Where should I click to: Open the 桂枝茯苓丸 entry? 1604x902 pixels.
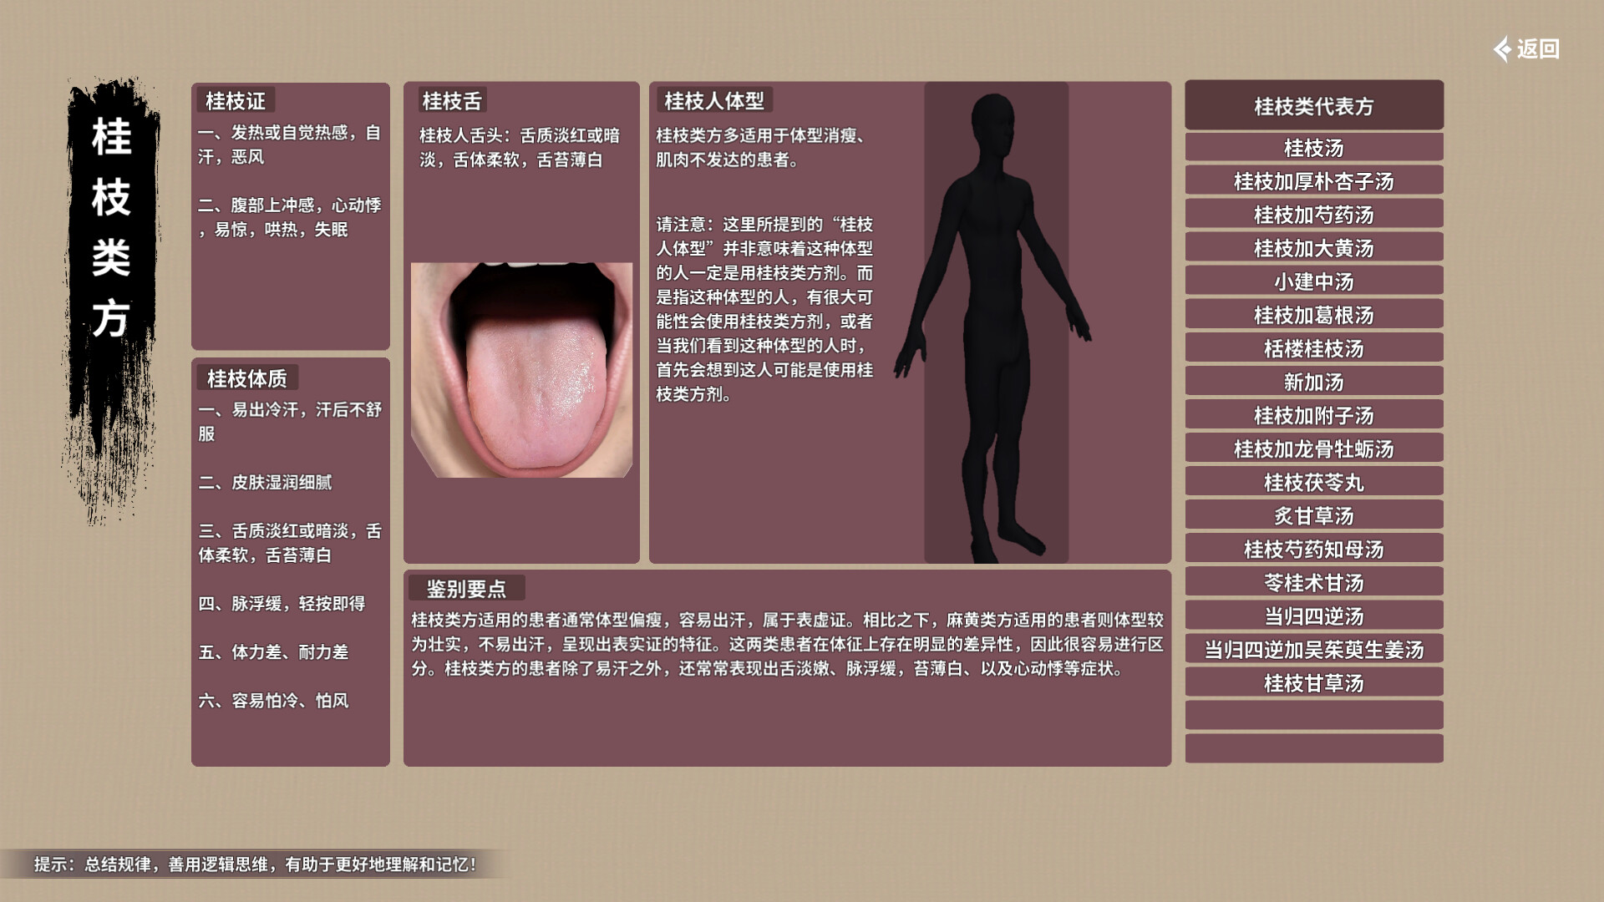click(1313, 482)
